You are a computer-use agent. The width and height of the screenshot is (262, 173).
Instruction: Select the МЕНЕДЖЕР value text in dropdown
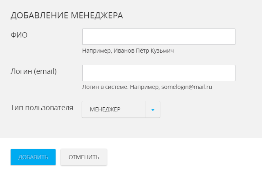(x=105, y=110)
